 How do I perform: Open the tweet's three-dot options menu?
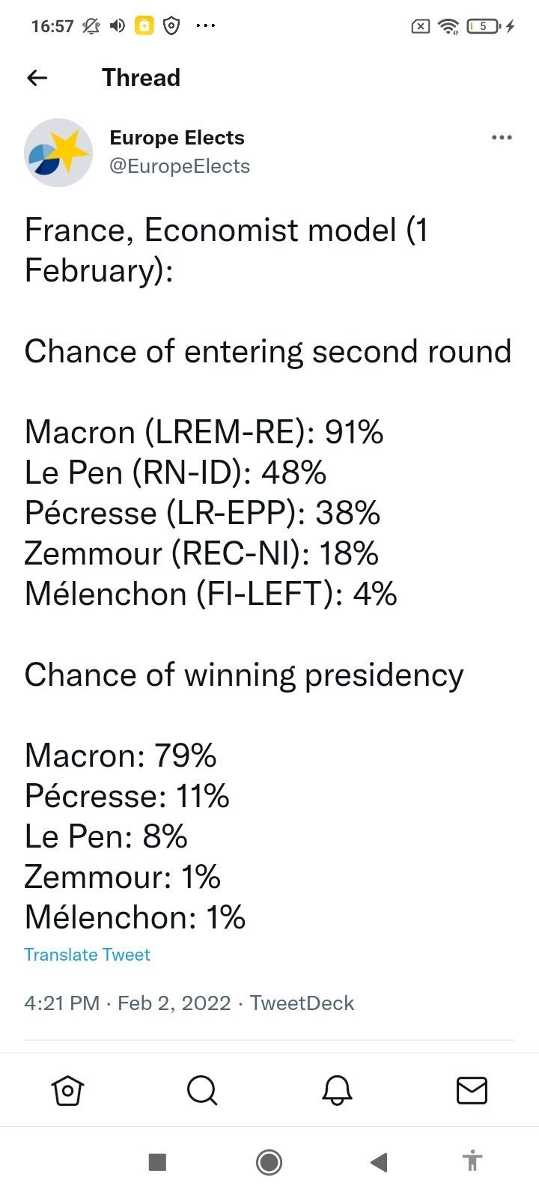(x=502, y=138)
